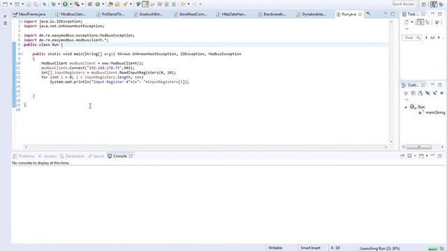Open the Javadoc tab
Screen dimensions: 447x251
click(x=47, y=156)
